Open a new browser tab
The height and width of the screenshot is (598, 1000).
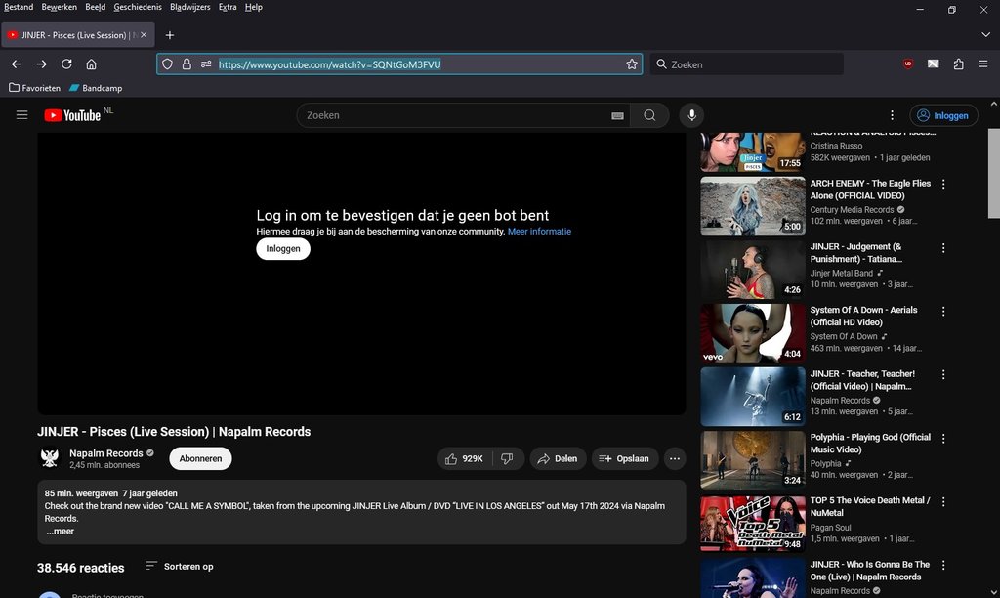170,35
